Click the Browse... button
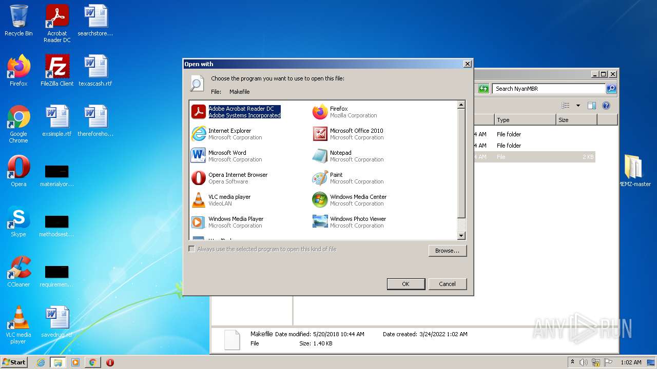 point(448,251)
